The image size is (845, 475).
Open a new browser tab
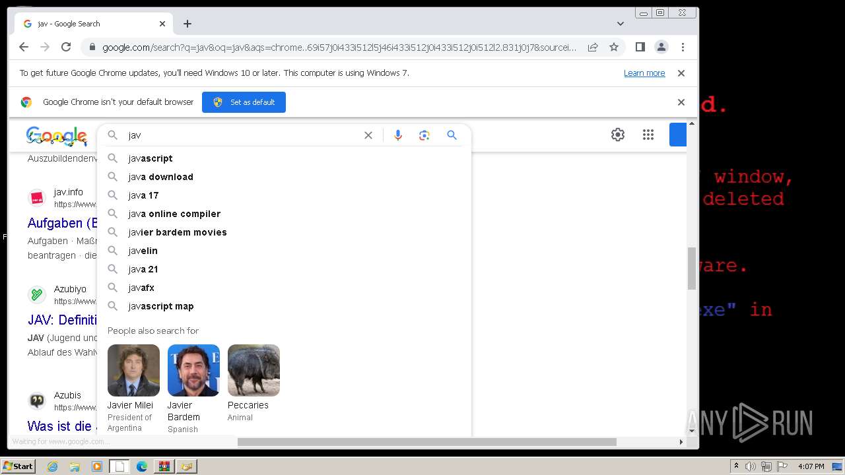tap(187, 24)
